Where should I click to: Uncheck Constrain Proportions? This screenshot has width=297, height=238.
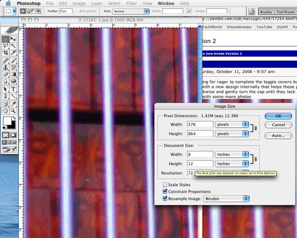click(165, 192)
